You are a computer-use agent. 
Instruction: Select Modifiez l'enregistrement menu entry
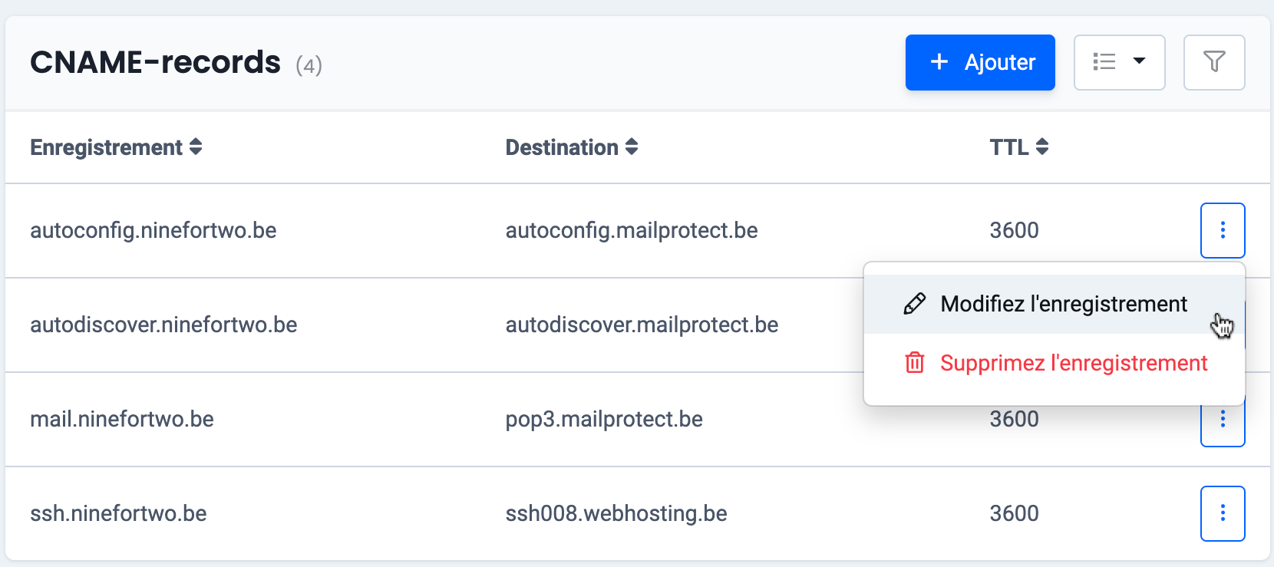(1064, 304)
